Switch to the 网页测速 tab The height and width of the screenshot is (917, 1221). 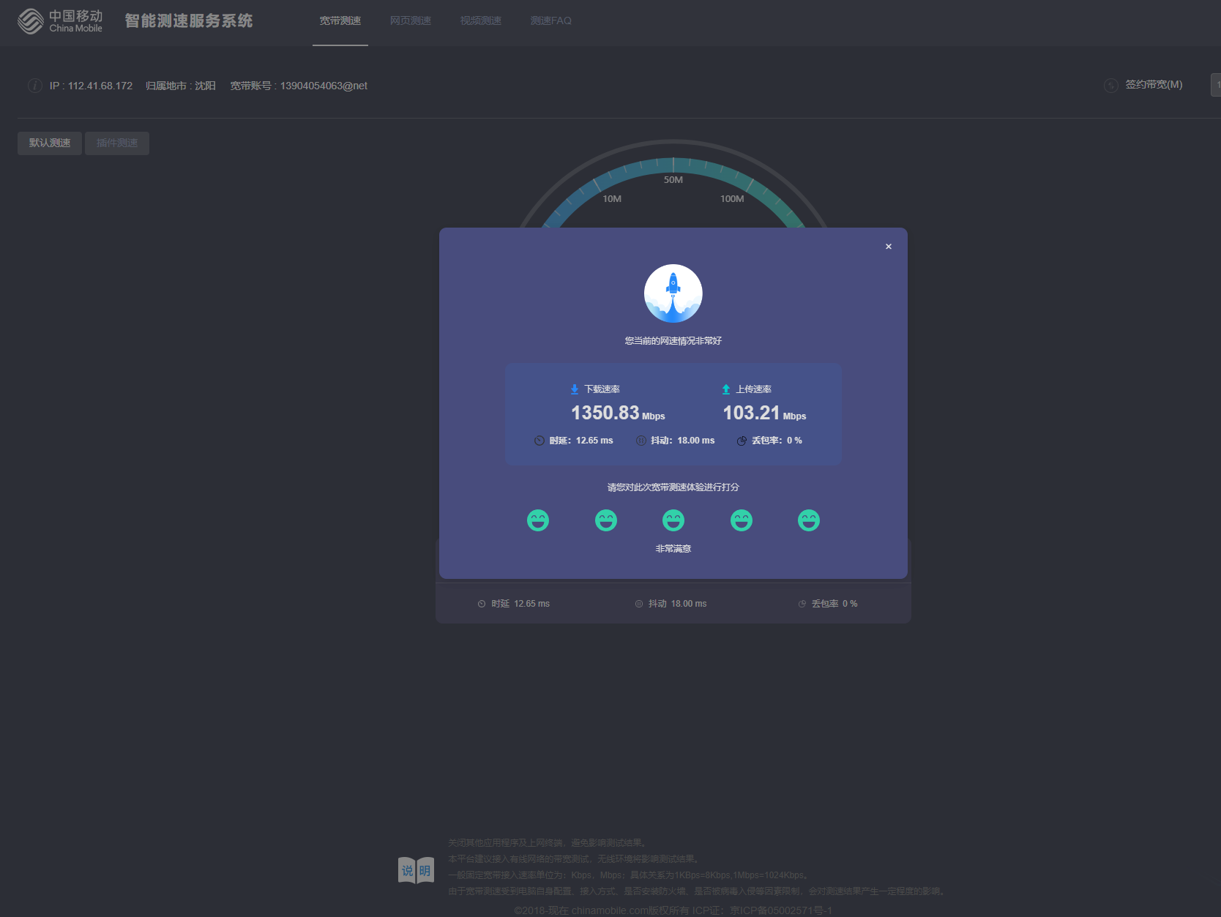coord(410,21)
